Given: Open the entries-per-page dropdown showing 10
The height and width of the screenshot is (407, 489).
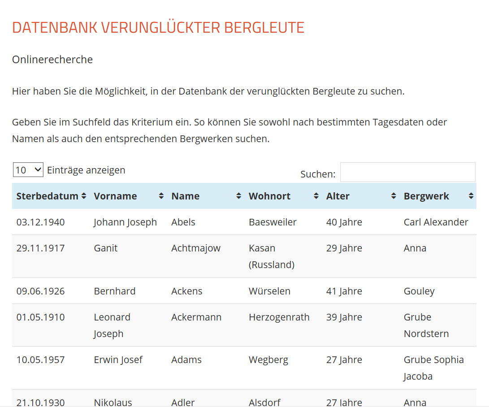Looking at the screenshot, I should [x=28, y=170].
